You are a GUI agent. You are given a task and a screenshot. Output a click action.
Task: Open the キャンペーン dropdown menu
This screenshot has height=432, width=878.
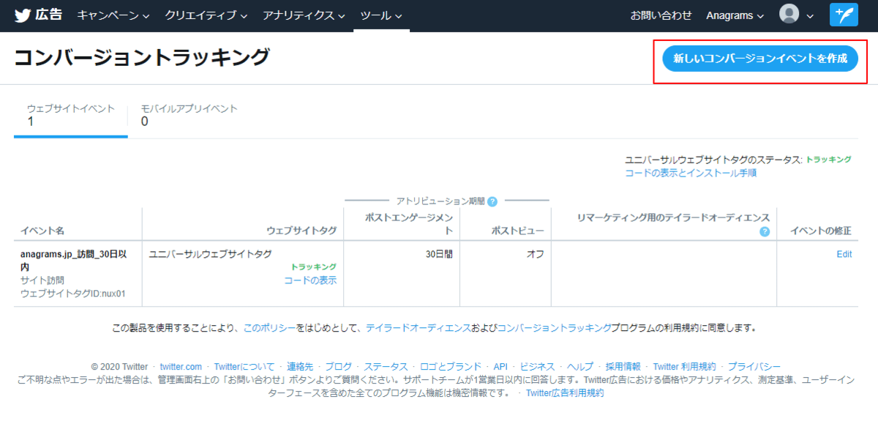pos(113,15)
